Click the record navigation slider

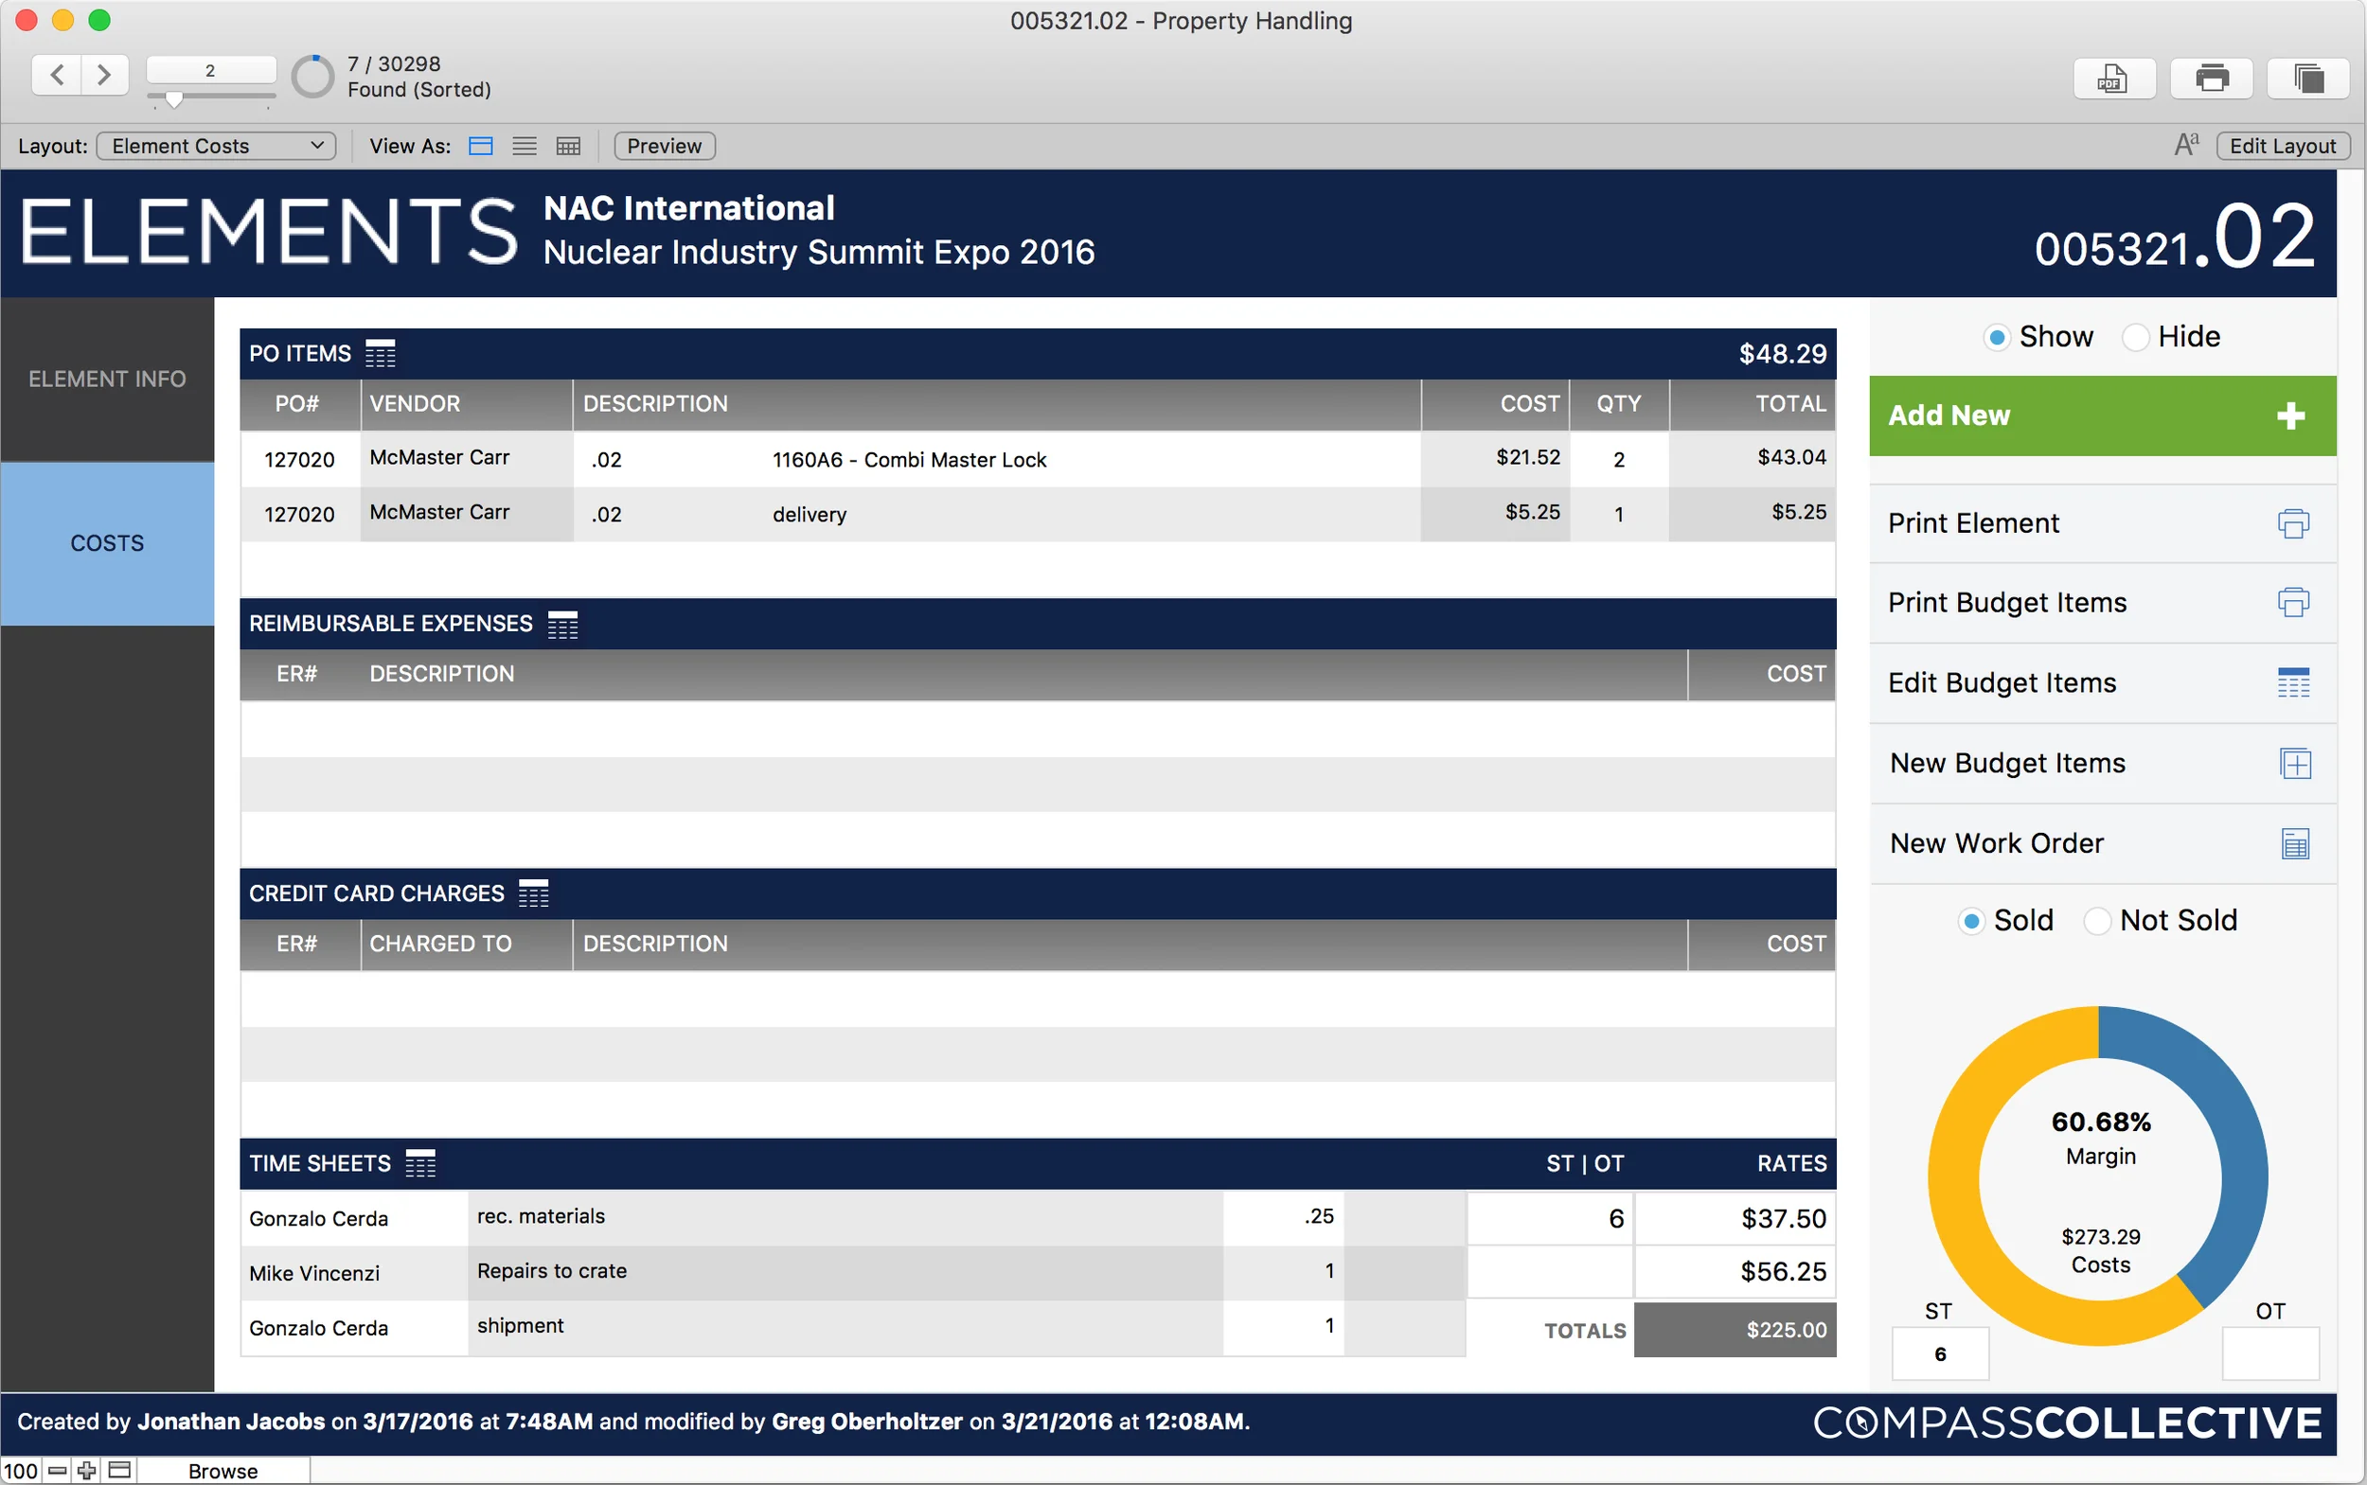175,98
